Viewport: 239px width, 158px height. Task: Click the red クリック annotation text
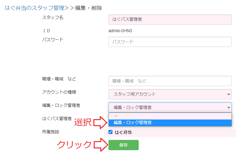(x=74, y=145)
